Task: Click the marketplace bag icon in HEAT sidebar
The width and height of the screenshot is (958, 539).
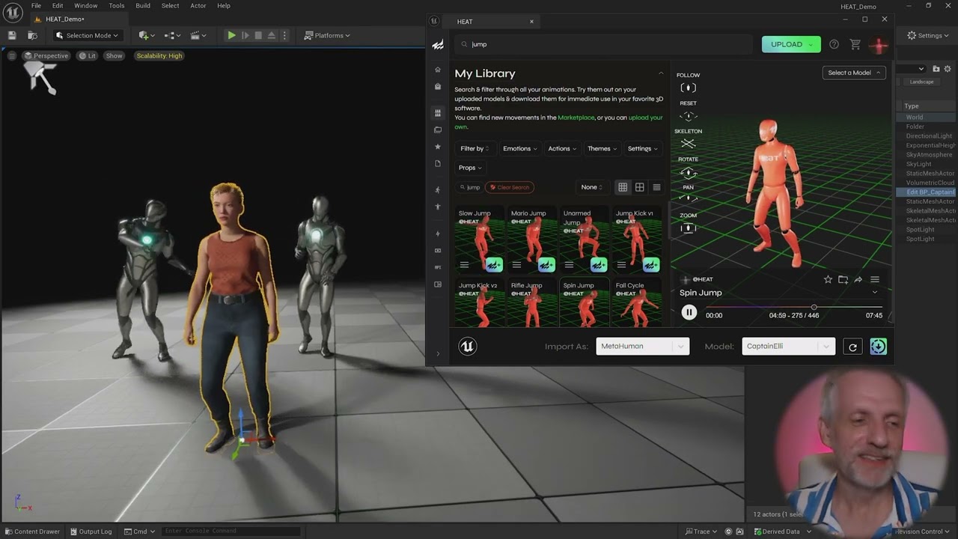Action: [x=438, y=87]
